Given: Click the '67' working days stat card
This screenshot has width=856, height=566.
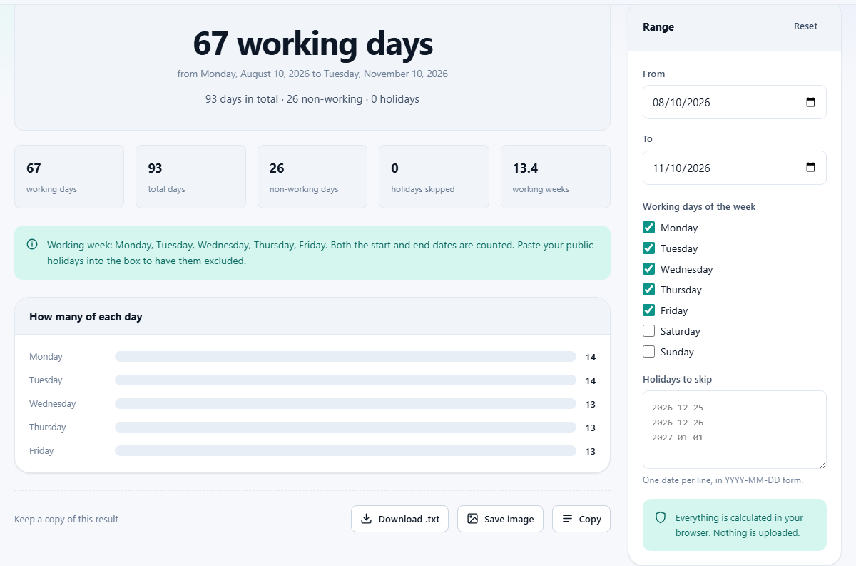Looking at the screenshot, I should coord(69,177).
